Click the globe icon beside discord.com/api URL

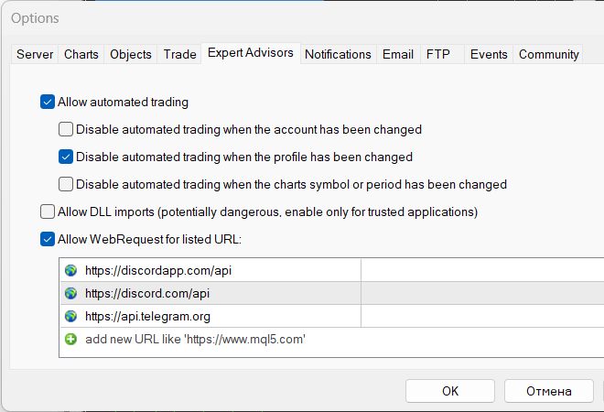[70, 293]
